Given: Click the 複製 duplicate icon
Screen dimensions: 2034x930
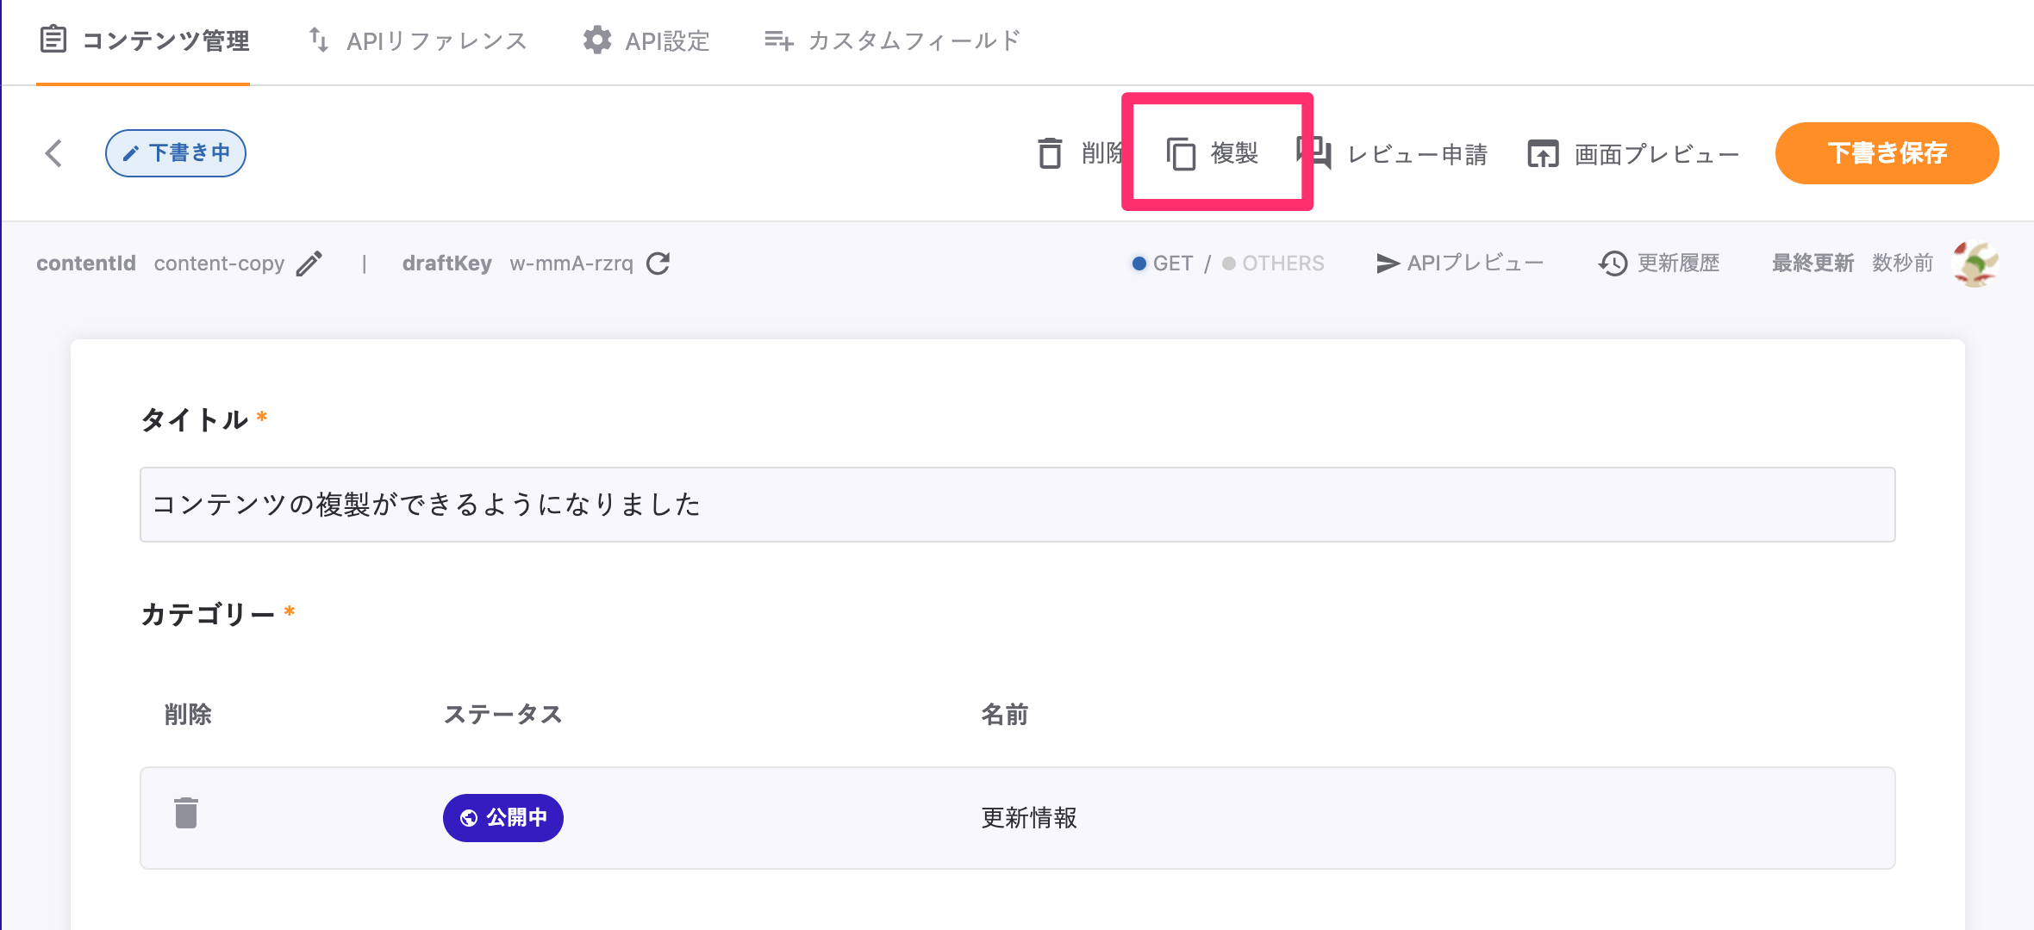Looking at the screenshot, I should pos(1181,153).
